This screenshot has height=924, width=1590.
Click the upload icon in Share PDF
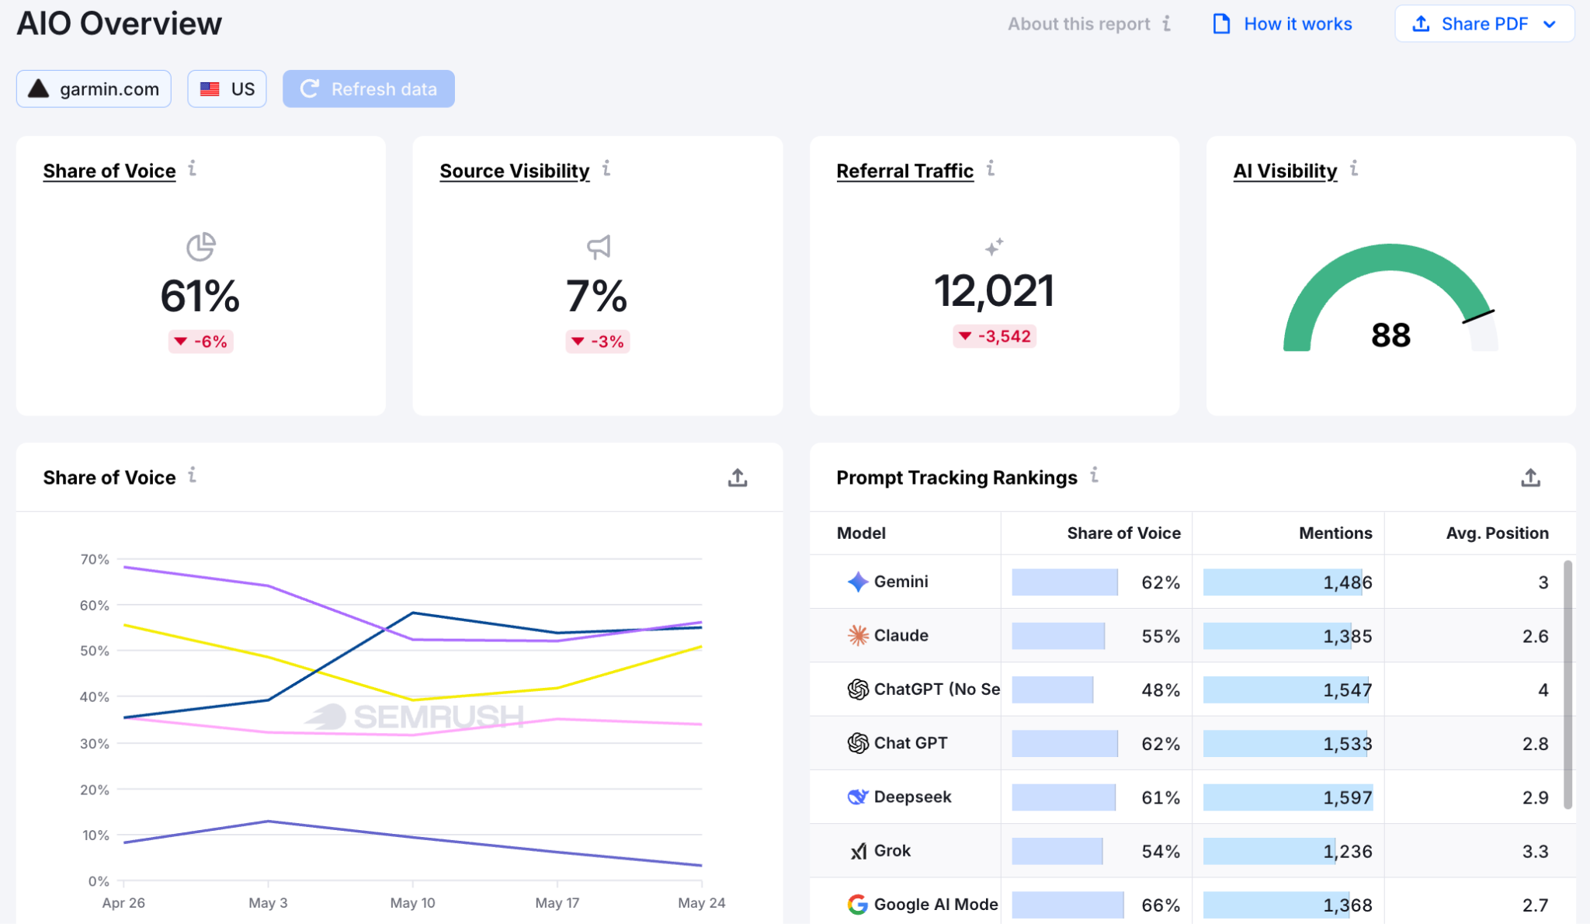(x=1421, y=24)
